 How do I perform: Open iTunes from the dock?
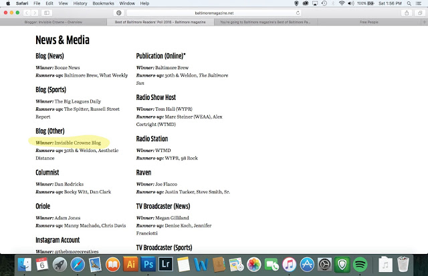point(290,264)
